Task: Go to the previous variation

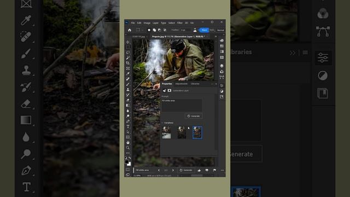Action: [159, 170]
